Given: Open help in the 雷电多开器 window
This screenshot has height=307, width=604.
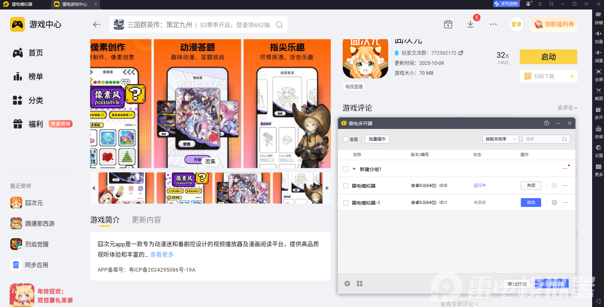Looking at the screenshot, I should click(547, 123).
